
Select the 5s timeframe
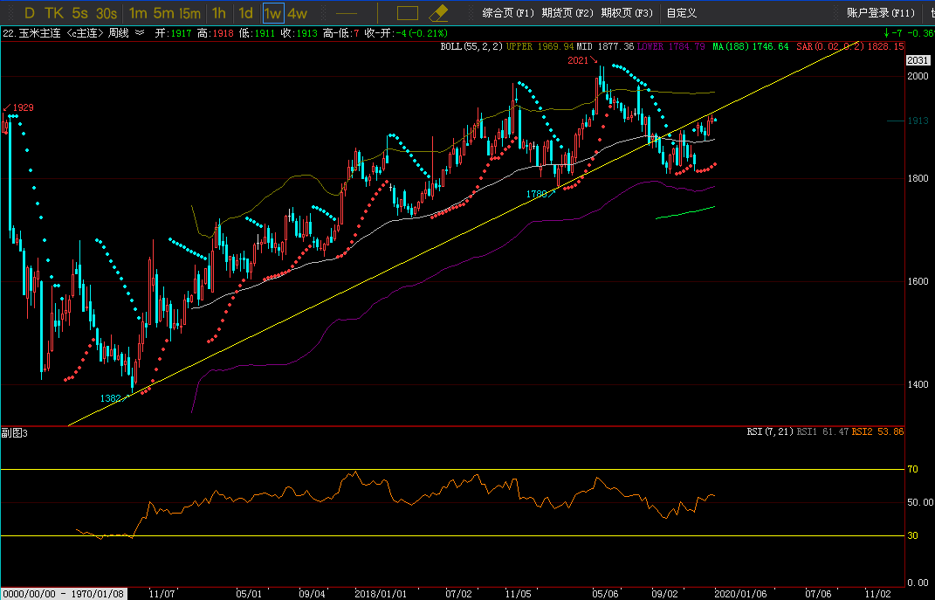coord(79,12)
